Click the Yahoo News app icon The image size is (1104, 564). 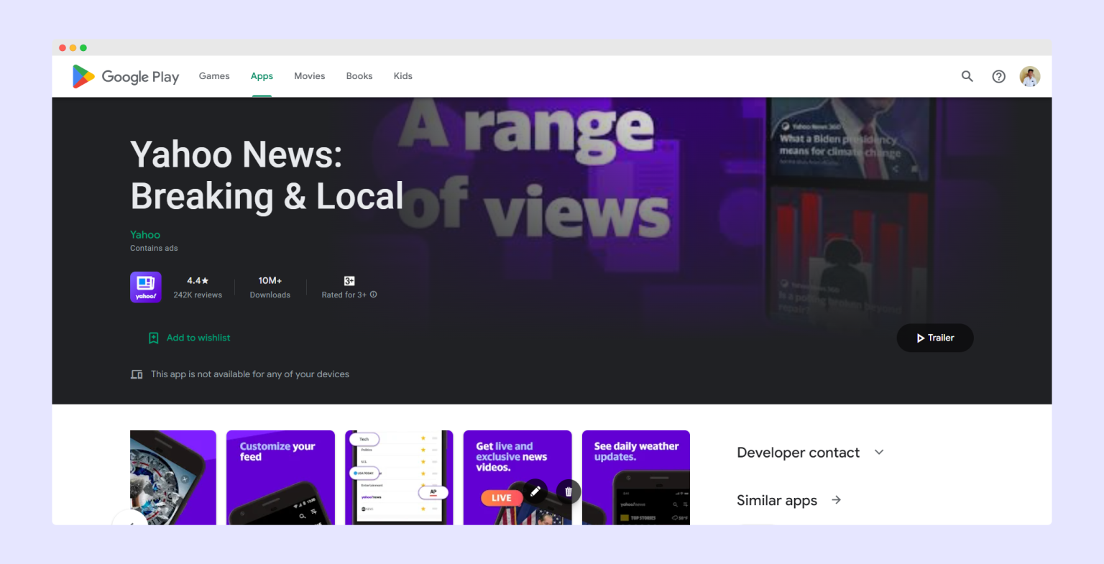click(x=145, y=286)
